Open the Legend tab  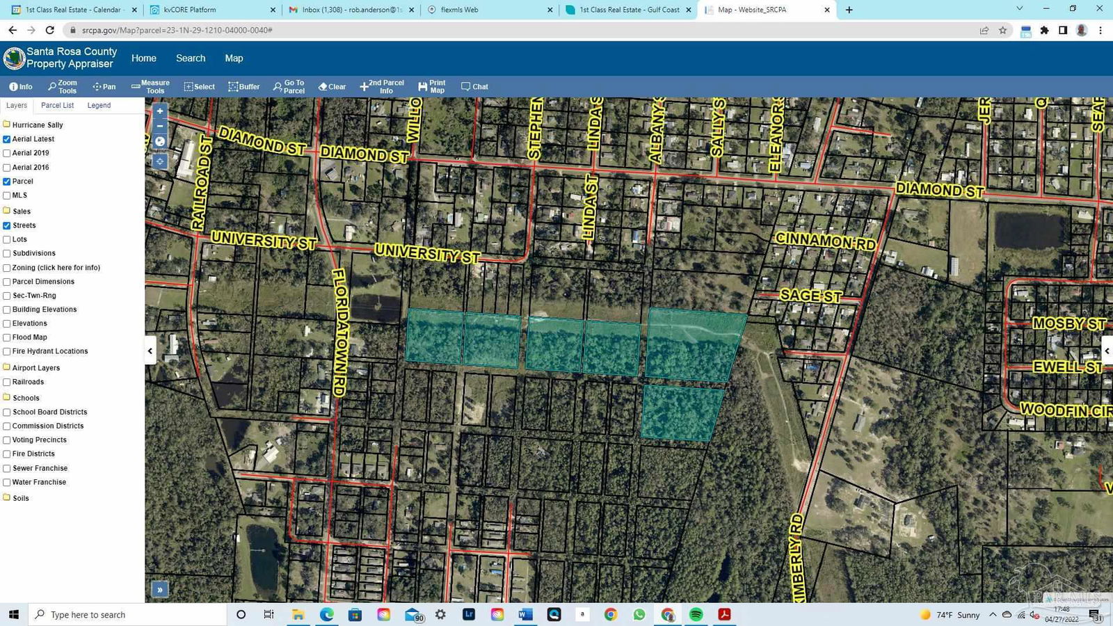tap(99, 106)
